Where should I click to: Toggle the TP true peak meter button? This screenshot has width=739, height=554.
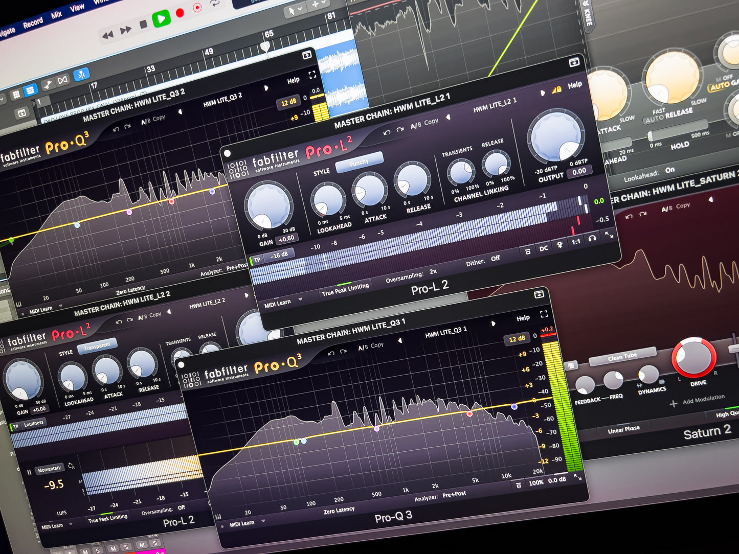(257, 260)
